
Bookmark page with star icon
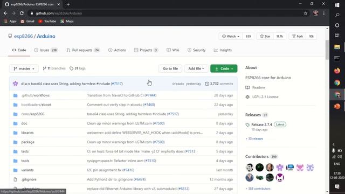coord(306,13)
